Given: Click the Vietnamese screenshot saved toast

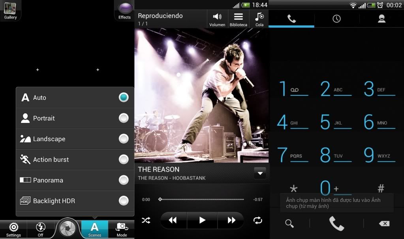Looking at the screenshot, I should (x=337, y=203).
